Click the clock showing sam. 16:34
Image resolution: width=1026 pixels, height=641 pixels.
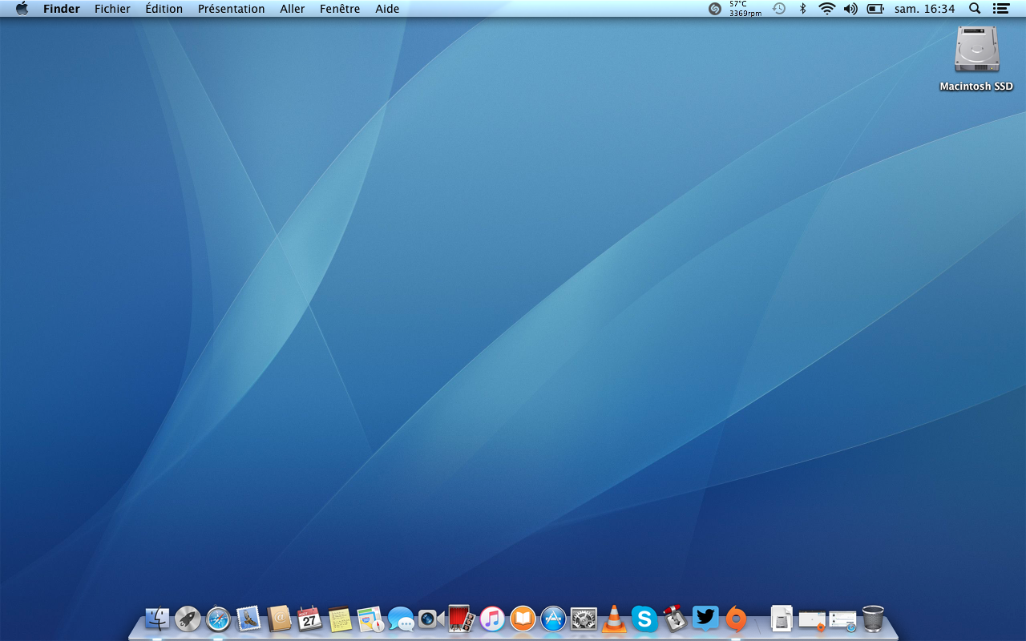(925, 9)
